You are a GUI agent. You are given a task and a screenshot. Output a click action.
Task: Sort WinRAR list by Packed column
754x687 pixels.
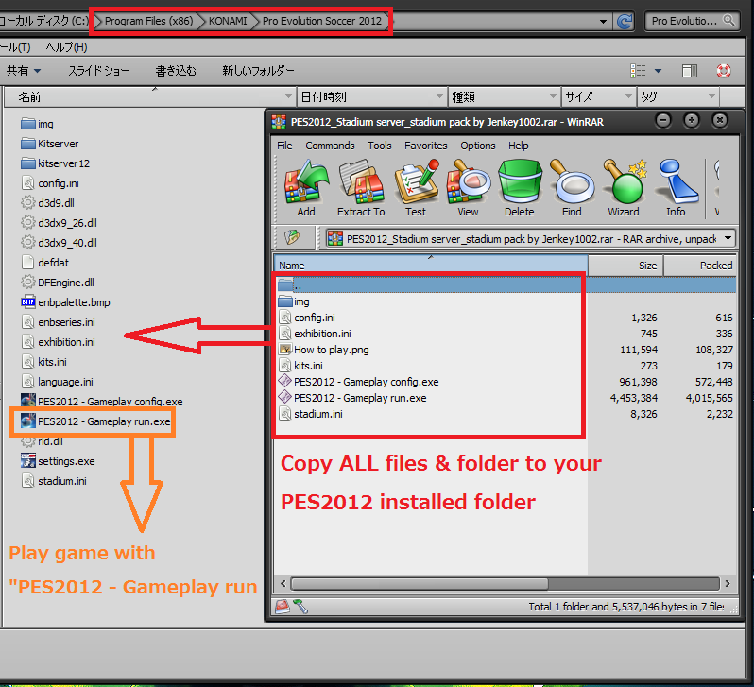700,266
